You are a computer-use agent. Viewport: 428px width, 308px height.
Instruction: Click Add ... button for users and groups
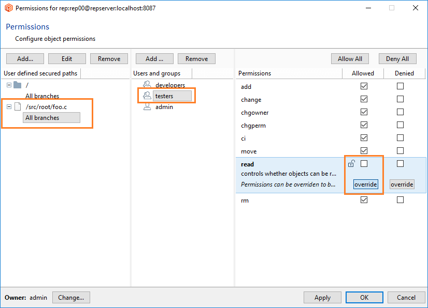click(154, 58)
